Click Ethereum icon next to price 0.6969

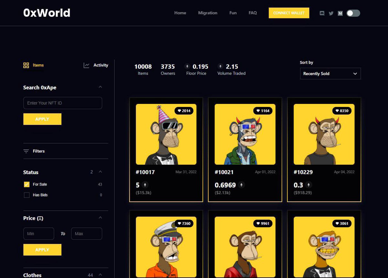click(x=242, y=185)
